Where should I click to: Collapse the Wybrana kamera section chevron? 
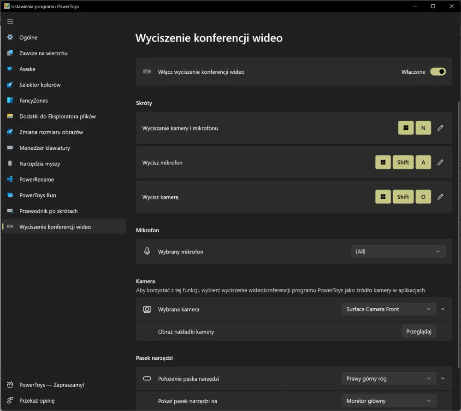pos(443,309)
